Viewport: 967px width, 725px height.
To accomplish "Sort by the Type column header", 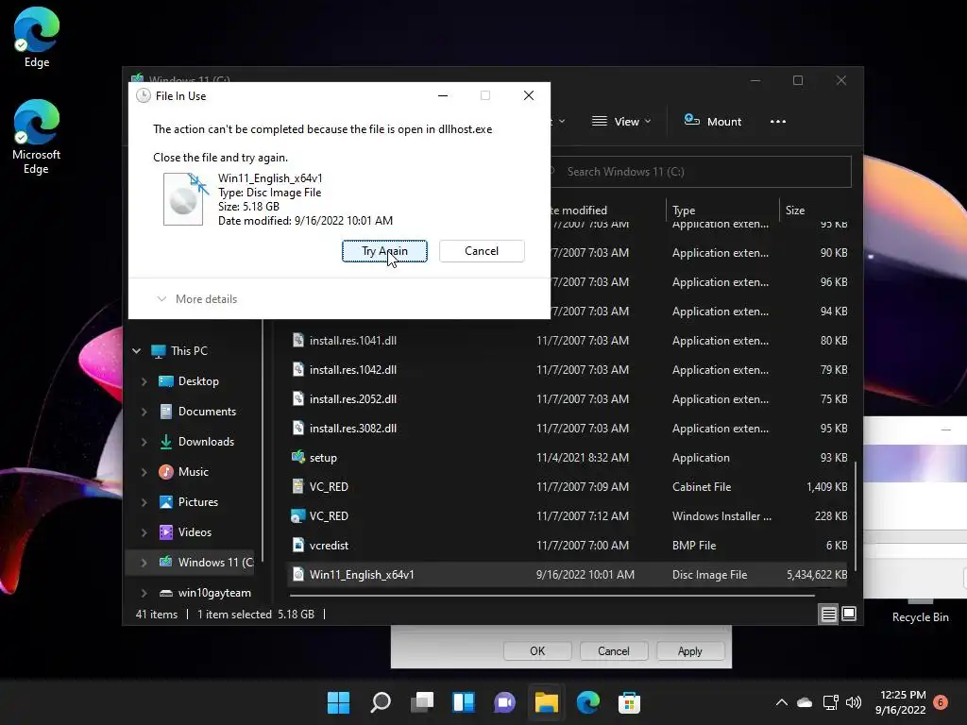I will (684, 211).
